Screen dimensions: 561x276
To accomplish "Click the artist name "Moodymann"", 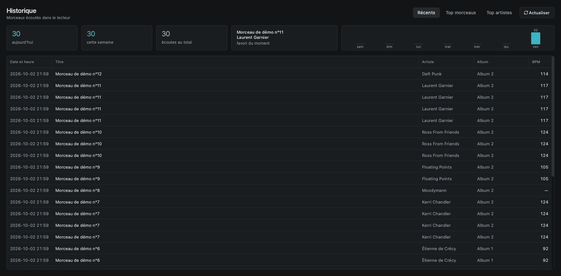I will (x=434, y=190).
